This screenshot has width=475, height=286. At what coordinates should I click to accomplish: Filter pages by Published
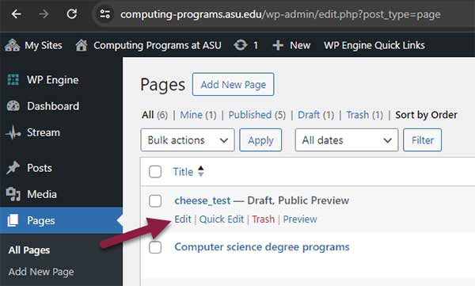point(250,115)
